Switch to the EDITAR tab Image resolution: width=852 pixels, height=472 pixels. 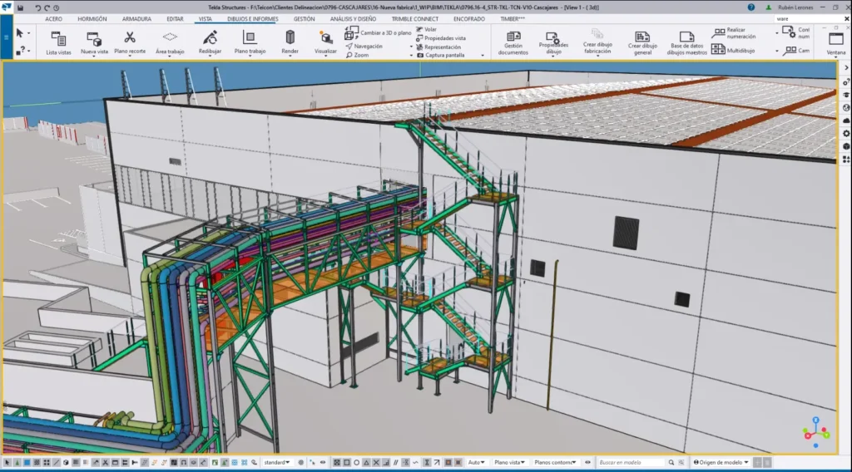point(175,19)
